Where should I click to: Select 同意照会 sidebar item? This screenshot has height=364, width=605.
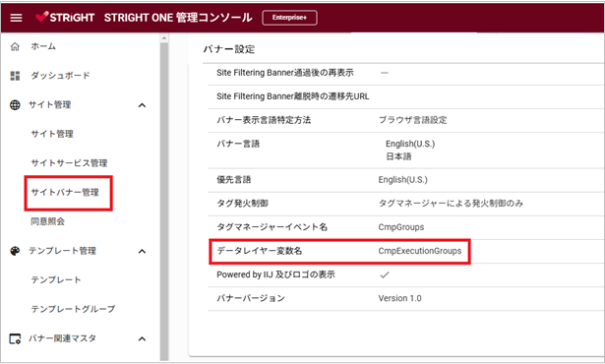point(47,221)
